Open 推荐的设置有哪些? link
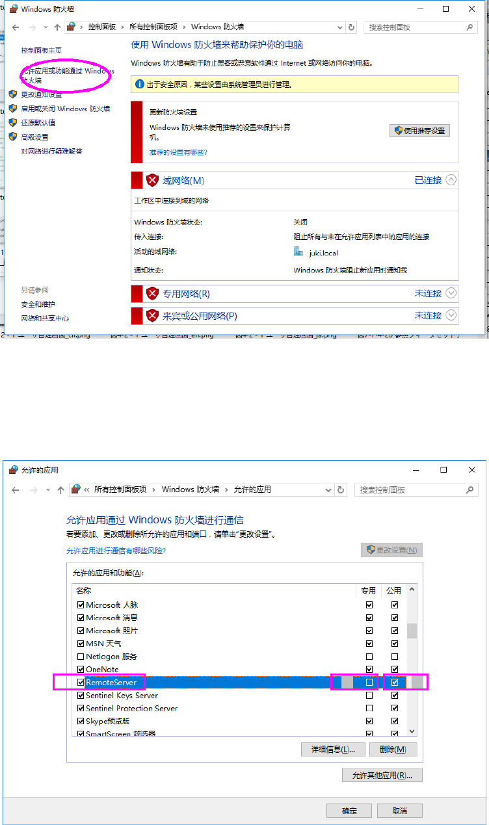 click(179, 152)
